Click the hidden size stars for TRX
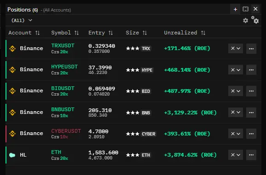266x175 pixels. [x=133, y=48]
